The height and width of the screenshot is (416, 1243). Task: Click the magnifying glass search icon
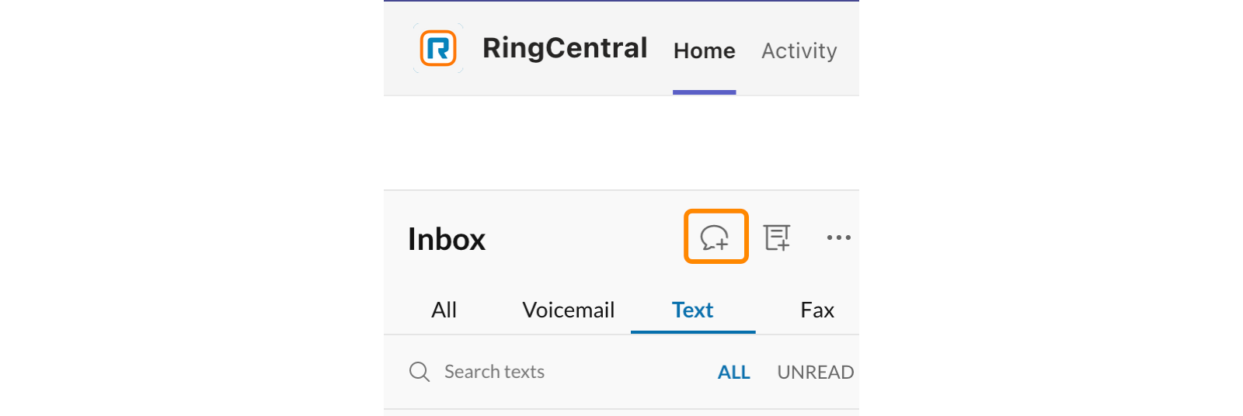pos(420,372)
